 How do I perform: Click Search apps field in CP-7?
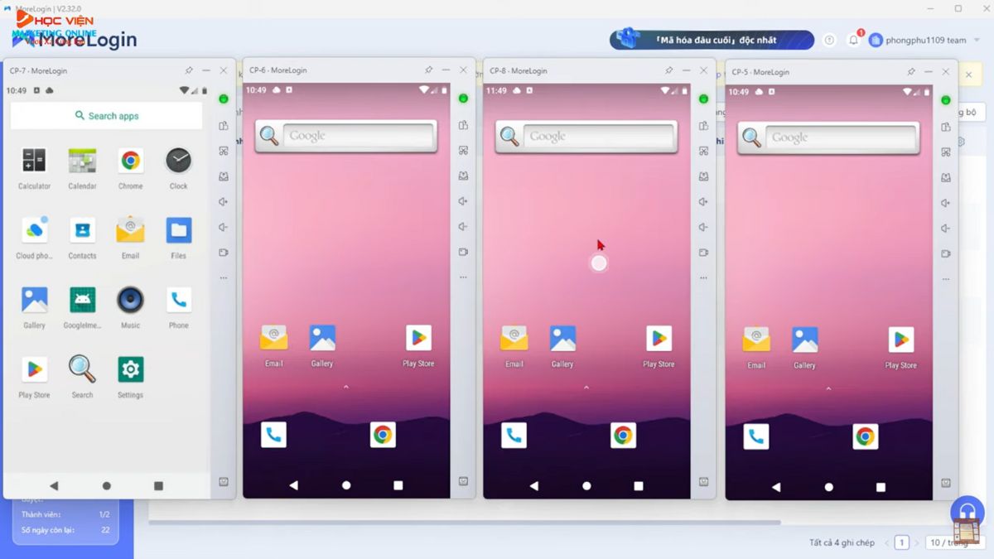click(106, 116)
